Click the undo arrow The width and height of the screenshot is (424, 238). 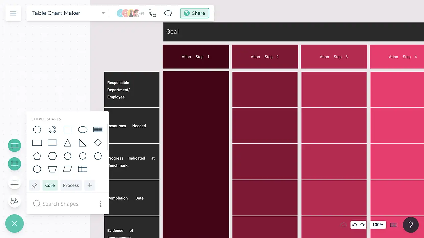354,225
